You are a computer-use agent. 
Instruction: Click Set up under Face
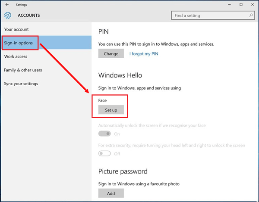click(x=111, y=110)
